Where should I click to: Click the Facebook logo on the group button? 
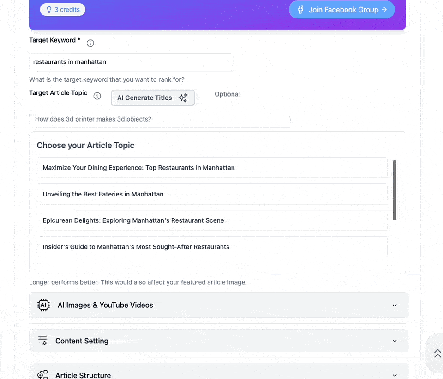pos(301,9)
